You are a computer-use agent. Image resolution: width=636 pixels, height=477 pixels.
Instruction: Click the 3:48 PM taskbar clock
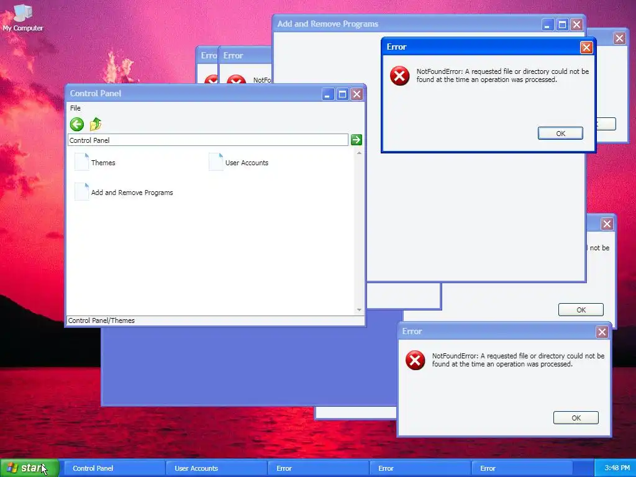tap(617, 468)
